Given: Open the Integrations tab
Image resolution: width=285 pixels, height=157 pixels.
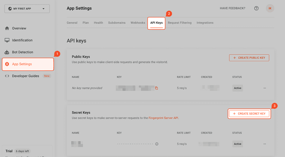Looking at the screenshot, I should coord(205,23).
